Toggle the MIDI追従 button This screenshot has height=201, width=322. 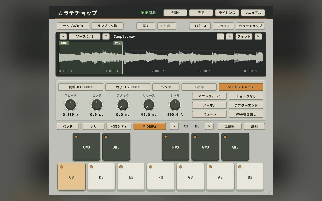(x=150, y=126)
